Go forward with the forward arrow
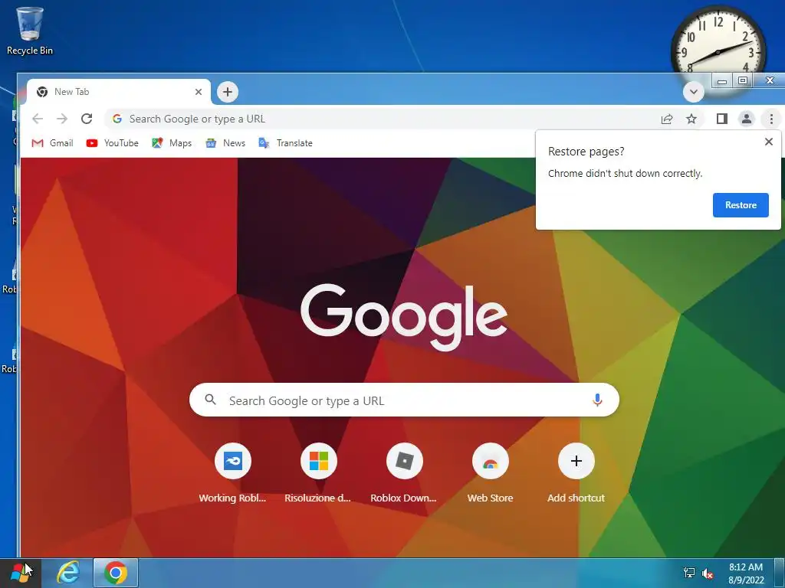 tap(62, 119)
